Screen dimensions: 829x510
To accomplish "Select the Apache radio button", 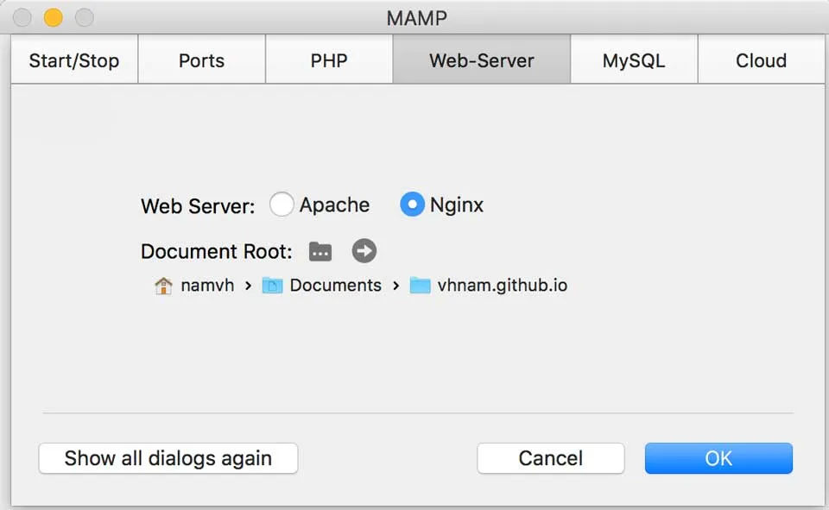I will (x=282, y=205).
